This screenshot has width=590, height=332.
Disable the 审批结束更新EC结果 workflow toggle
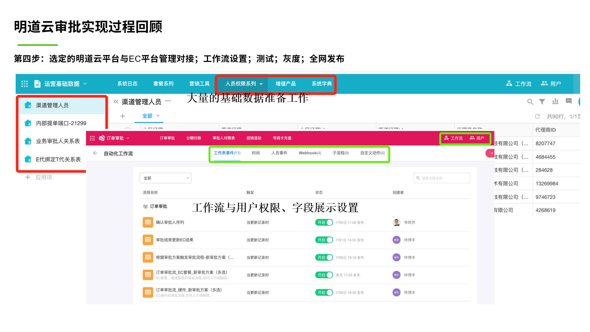point(324,240)
